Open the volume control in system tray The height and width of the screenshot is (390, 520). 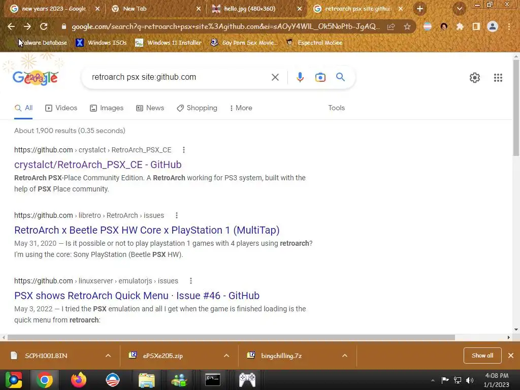(470, 380)
